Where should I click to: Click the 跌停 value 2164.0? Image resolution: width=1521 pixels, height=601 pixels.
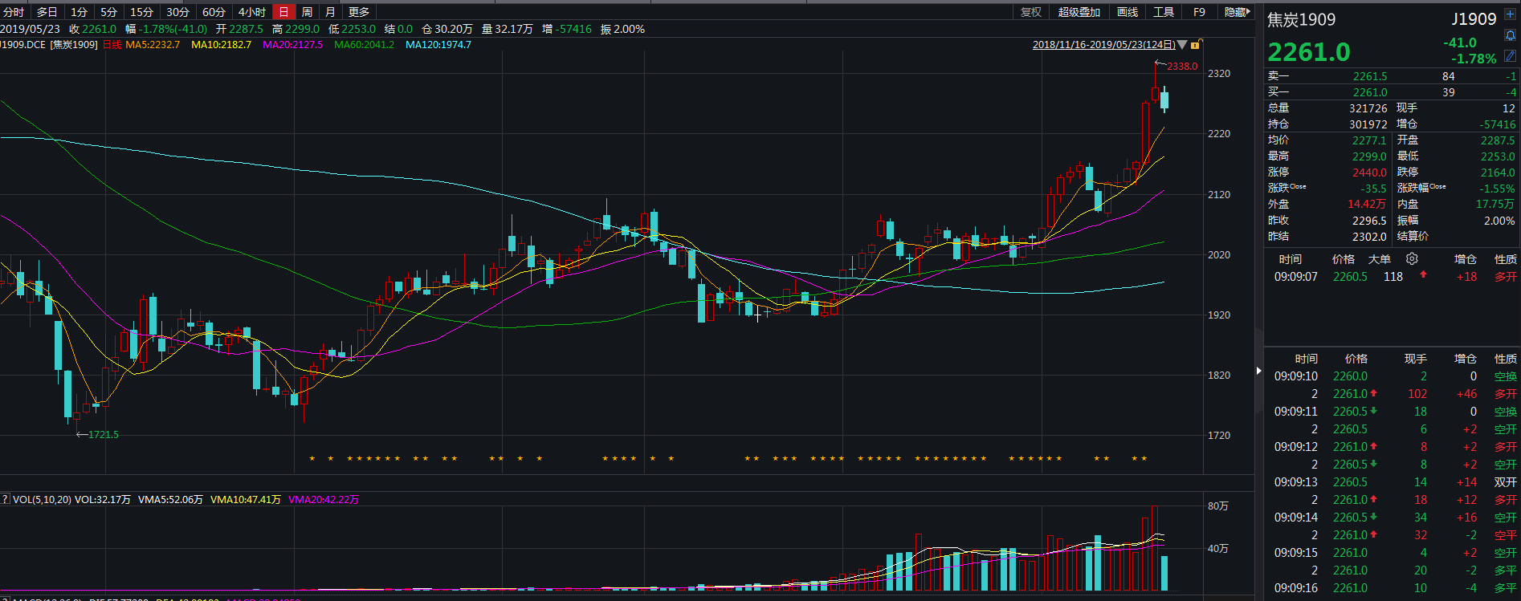(1498, 173)
